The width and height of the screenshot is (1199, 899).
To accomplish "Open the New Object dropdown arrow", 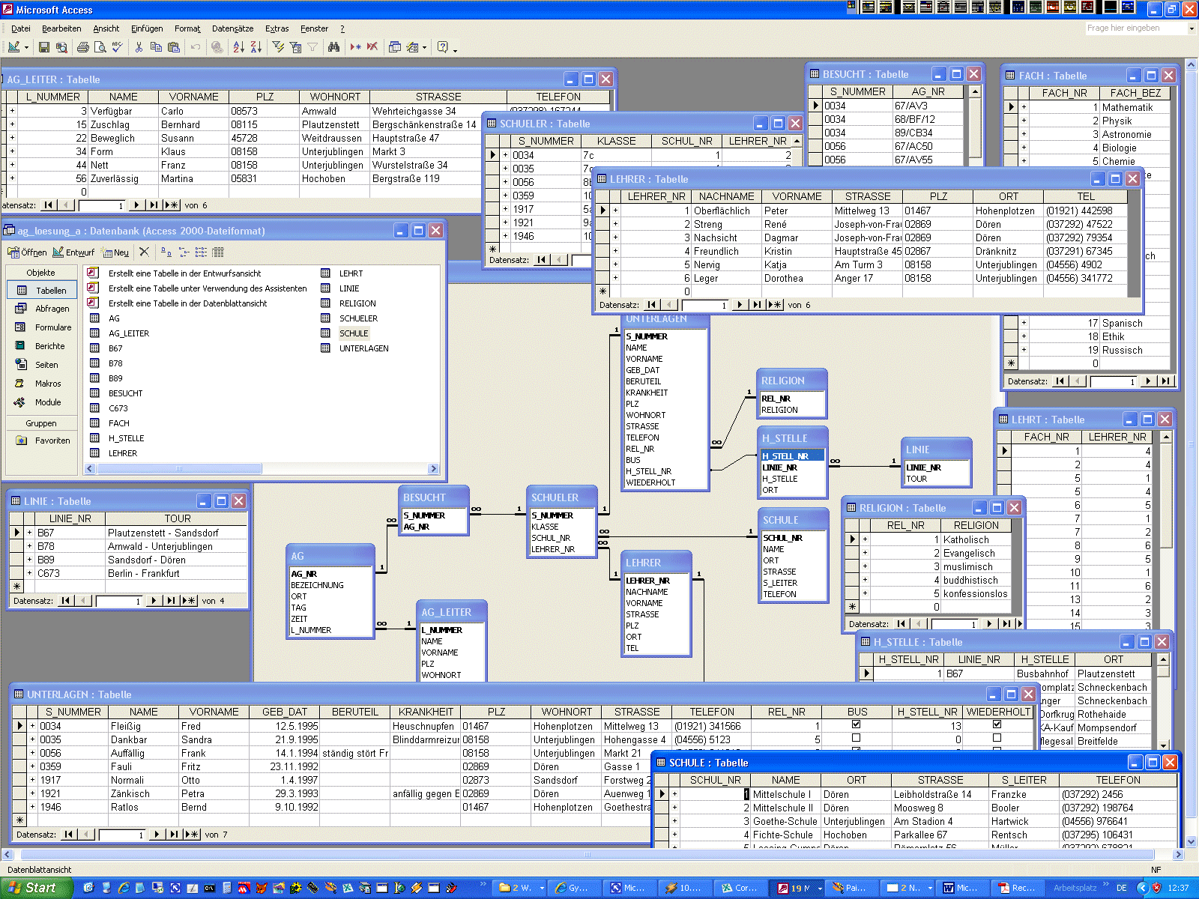I will click(424, 47).
